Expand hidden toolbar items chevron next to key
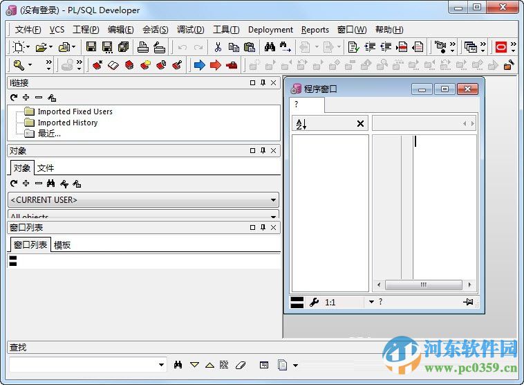The image size is (524, 385). coord(49,64)
